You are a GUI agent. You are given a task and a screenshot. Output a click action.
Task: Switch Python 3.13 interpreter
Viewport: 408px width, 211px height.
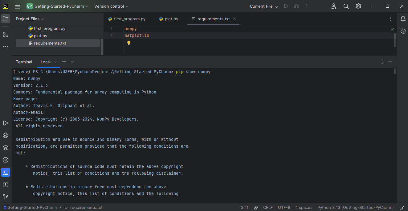355,208
